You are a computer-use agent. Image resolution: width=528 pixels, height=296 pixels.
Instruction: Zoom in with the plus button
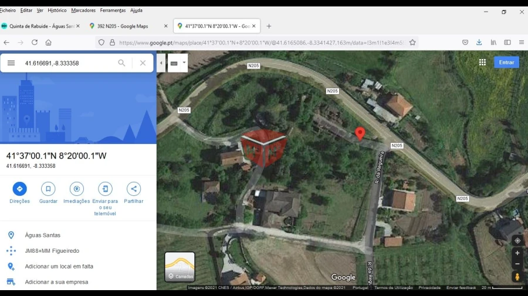(517, 253)
